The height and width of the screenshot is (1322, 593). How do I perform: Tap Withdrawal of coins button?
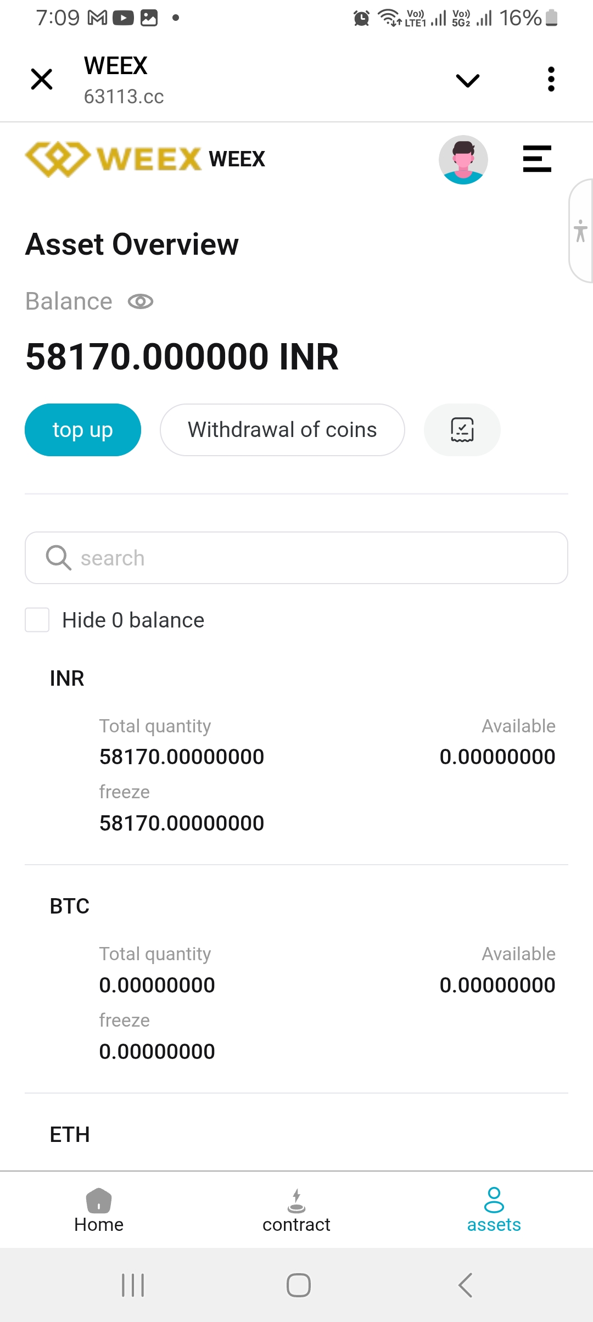pos(282,430)
